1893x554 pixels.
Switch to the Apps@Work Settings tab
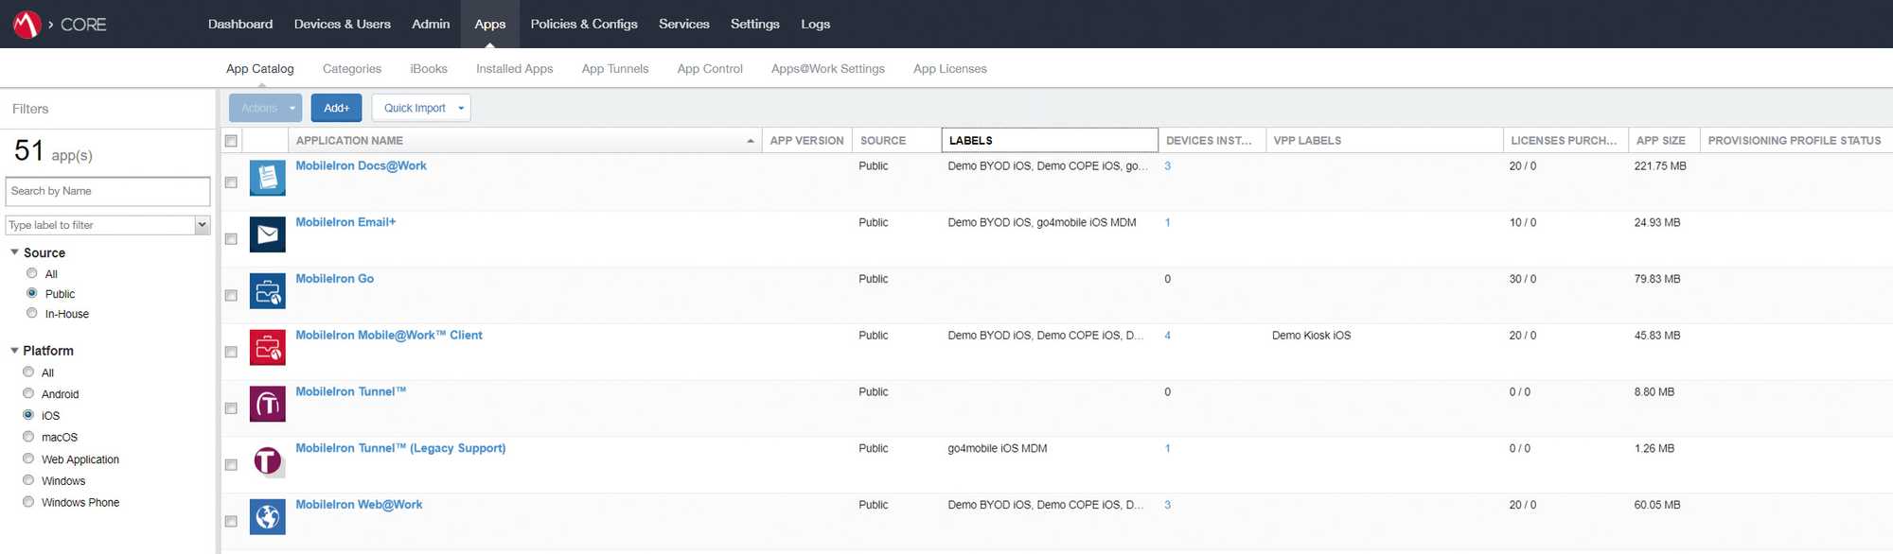click(x=828, y=69)
